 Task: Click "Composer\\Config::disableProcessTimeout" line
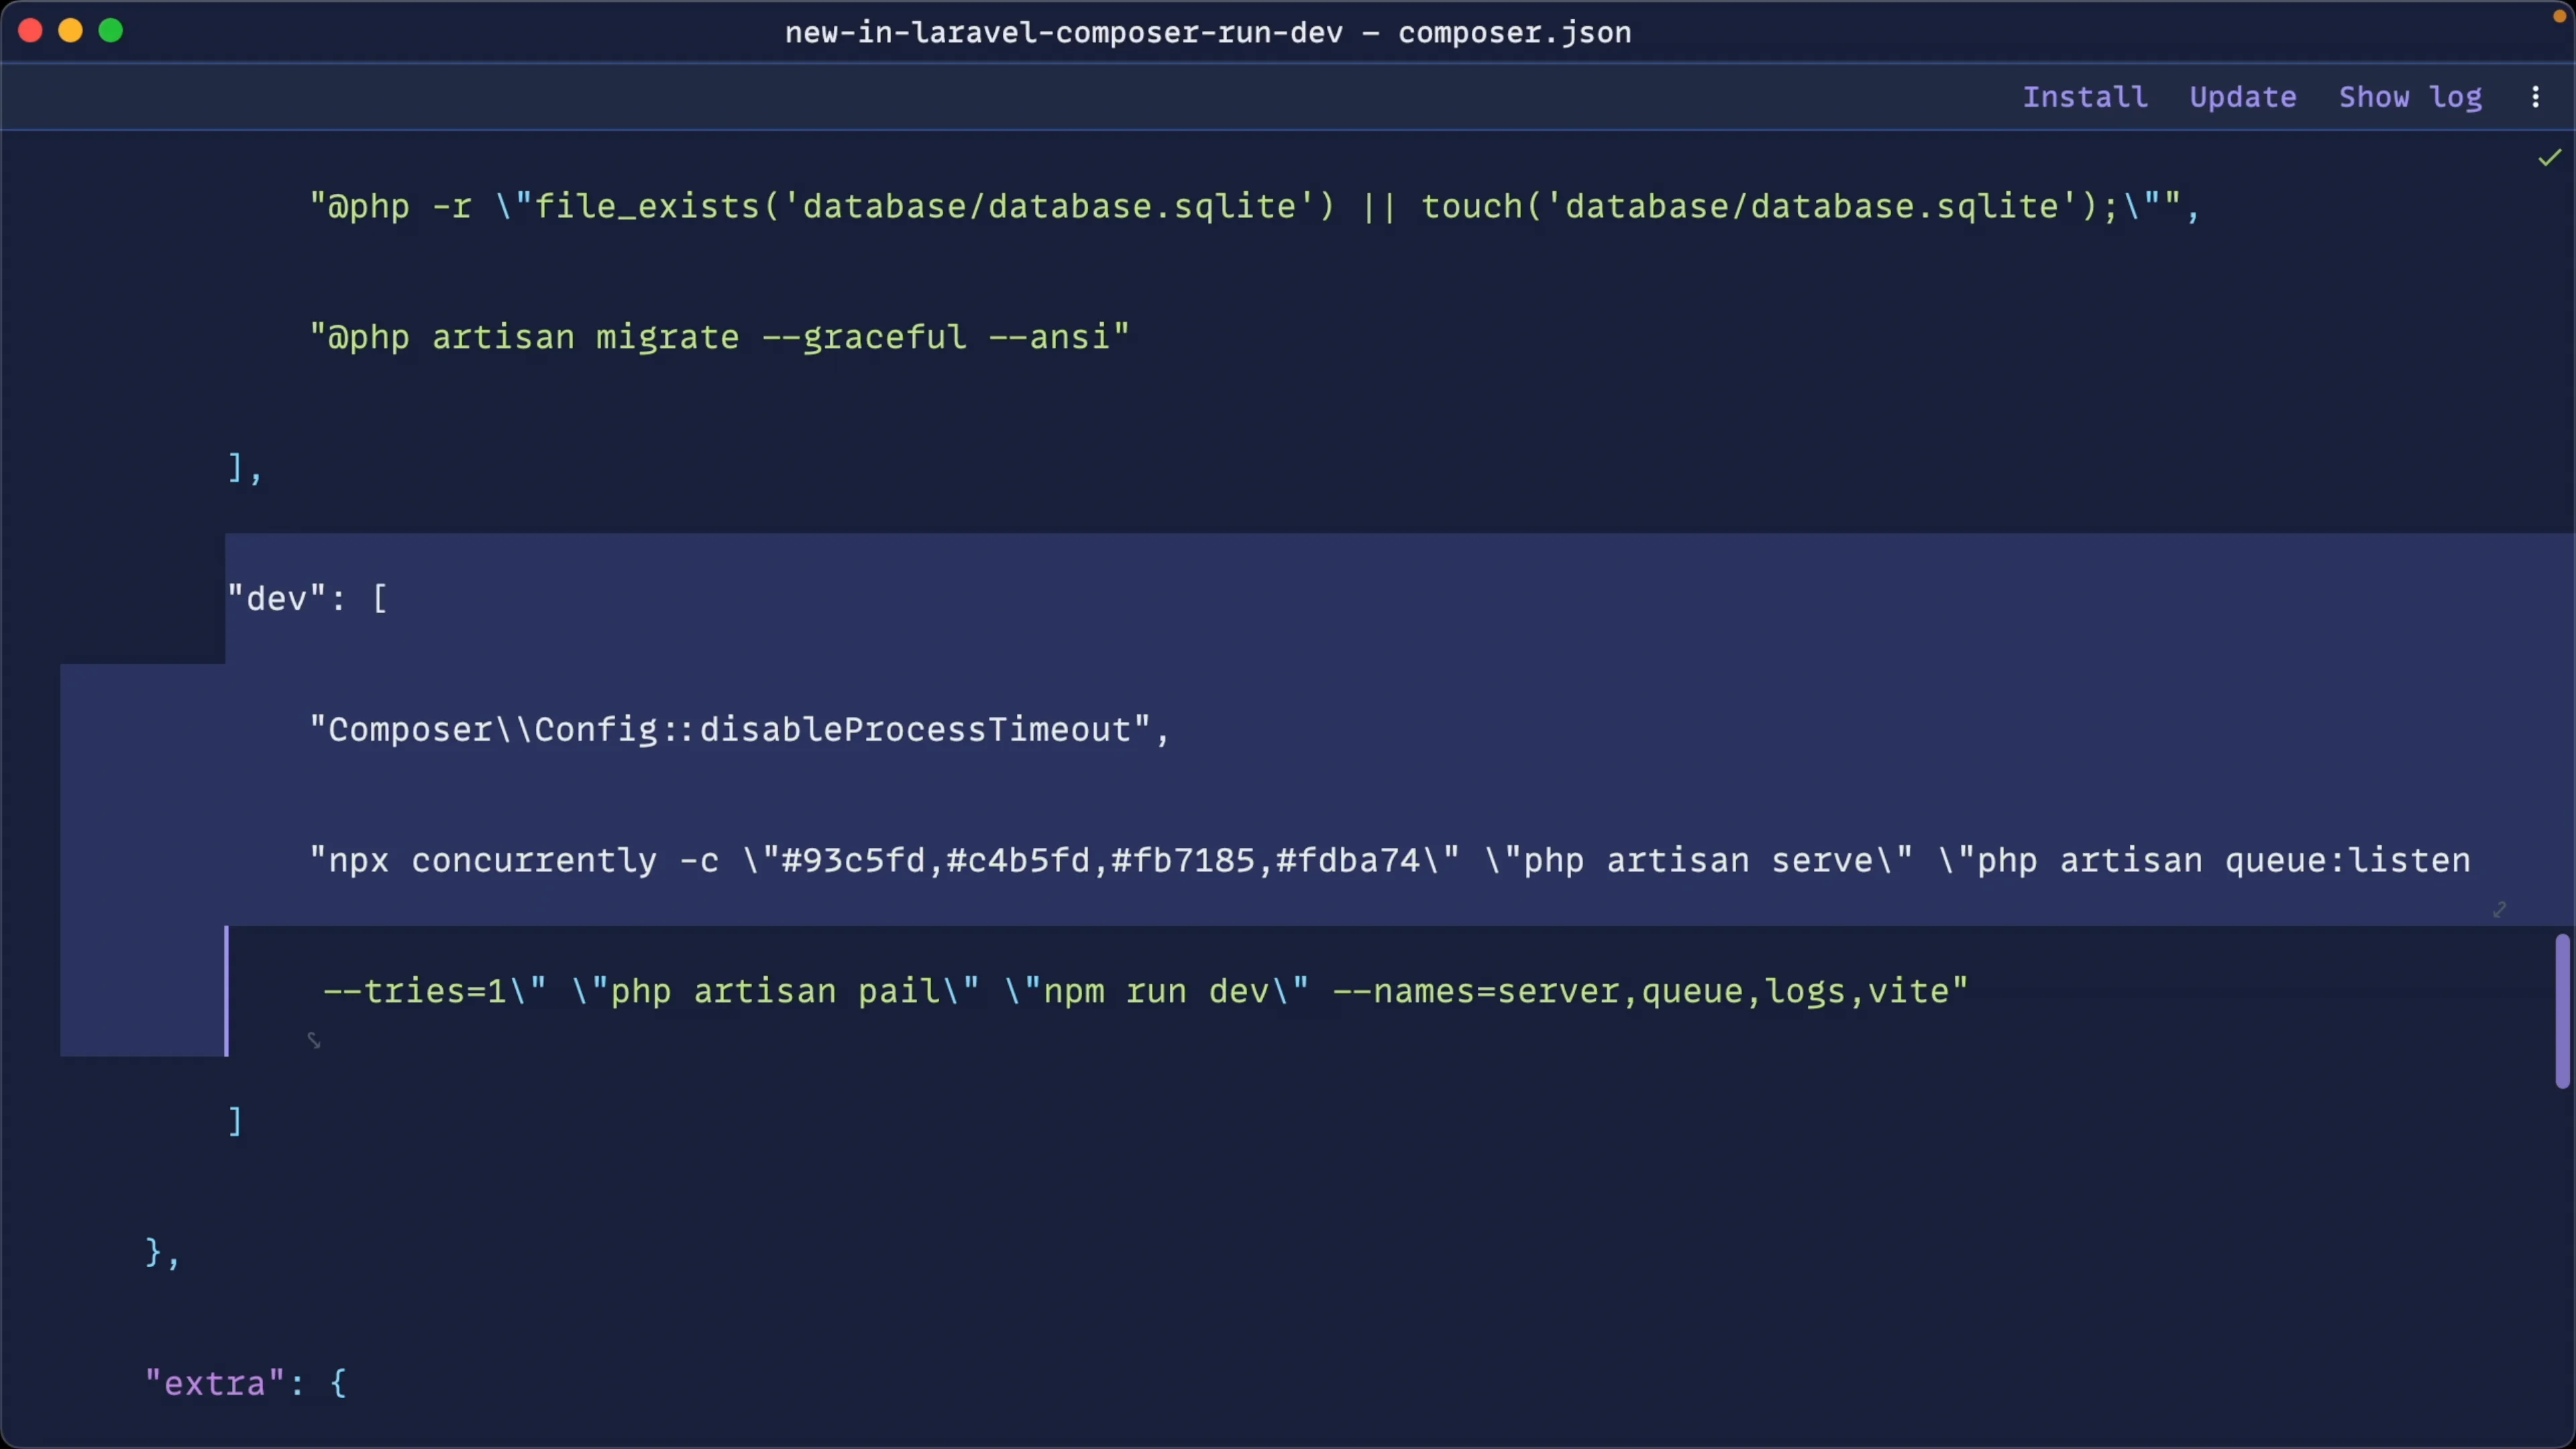739,730
